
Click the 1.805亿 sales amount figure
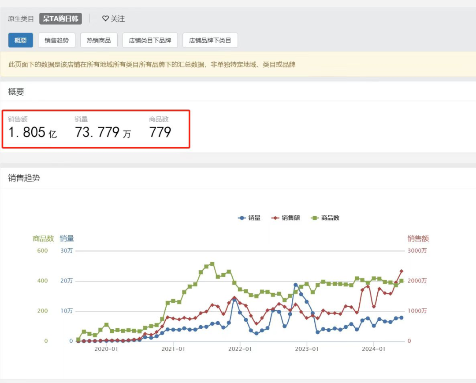tap(33, 132)
